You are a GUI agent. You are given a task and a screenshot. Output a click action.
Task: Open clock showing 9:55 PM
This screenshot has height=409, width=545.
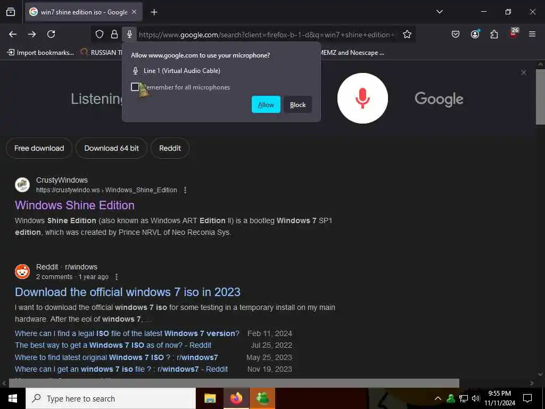tap(500, 398)
